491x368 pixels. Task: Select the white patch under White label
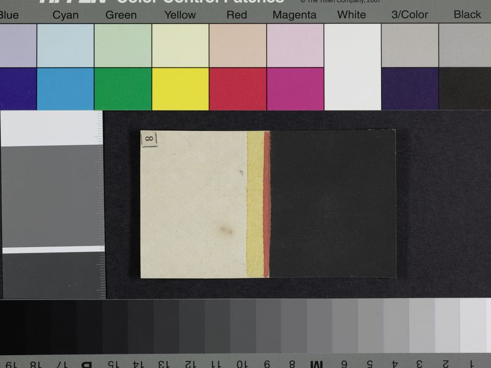(x=353, y=67)
